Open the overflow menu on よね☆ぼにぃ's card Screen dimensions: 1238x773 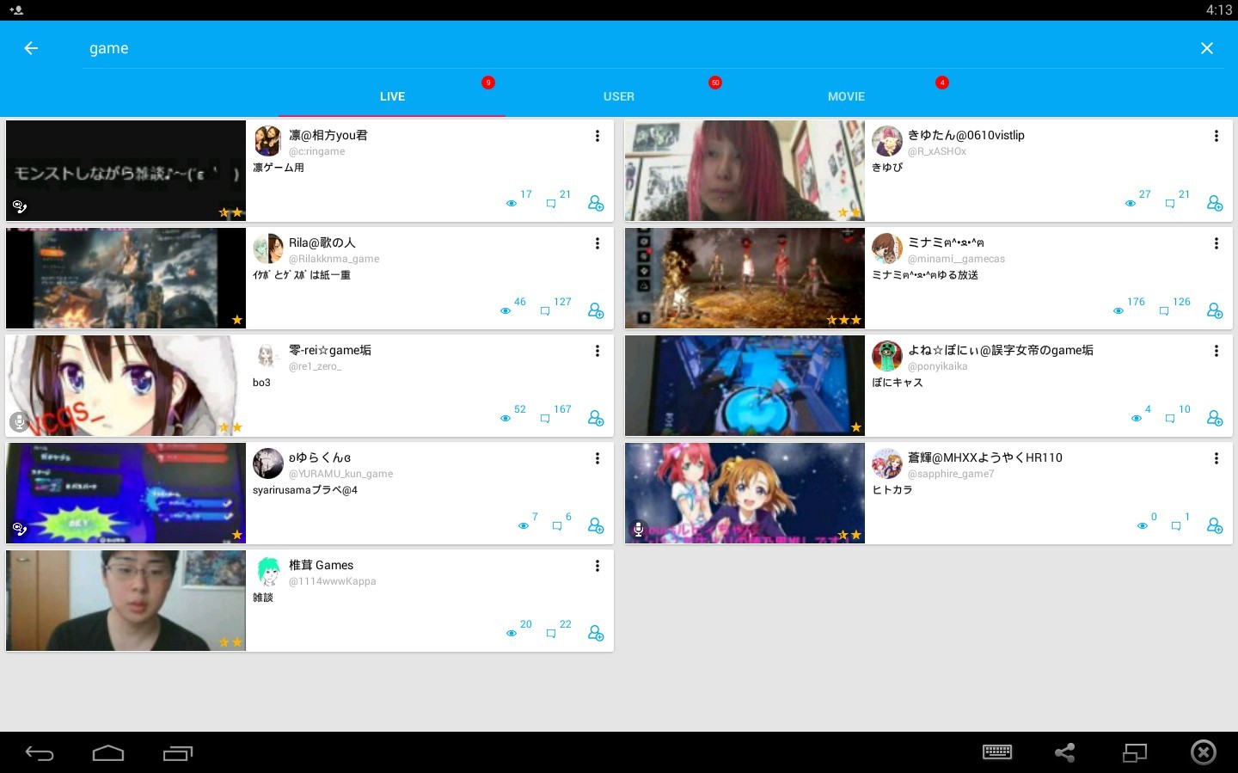(1217, 351)
